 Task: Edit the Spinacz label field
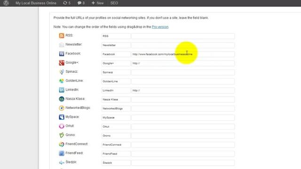pos(116,72)
